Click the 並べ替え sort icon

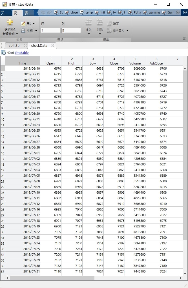click(x=109, y=30)
